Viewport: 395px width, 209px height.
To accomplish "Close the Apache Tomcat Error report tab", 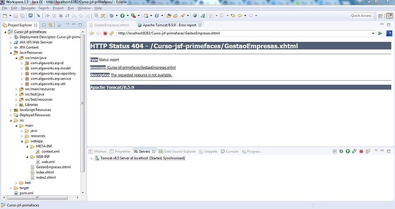I will point(200,25).
